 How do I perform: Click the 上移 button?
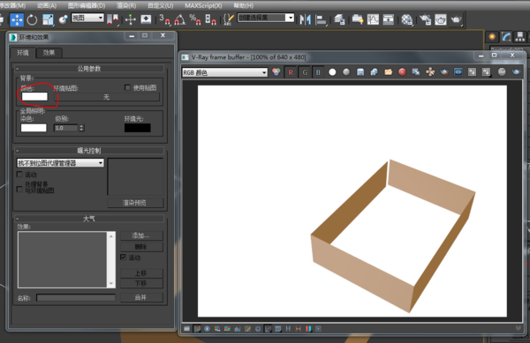pos(141,272)
